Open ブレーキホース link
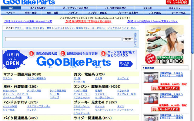The width and height of the screenshot is (194, 121). click(x=125, y=110)
